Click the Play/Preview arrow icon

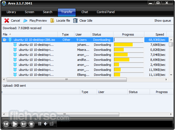coord(25,21)
